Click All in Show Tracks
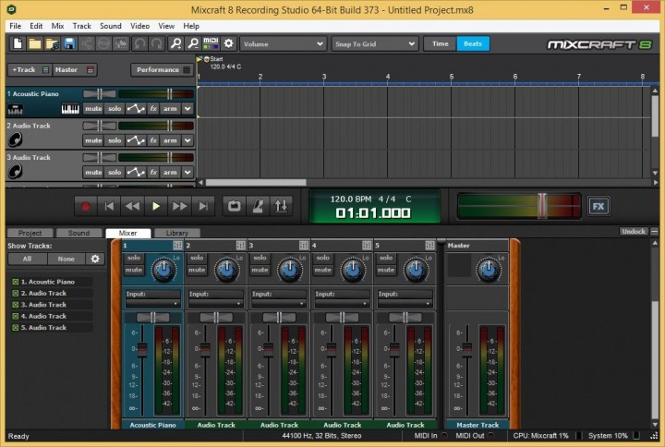665x447 pixels. click(27, 259)
